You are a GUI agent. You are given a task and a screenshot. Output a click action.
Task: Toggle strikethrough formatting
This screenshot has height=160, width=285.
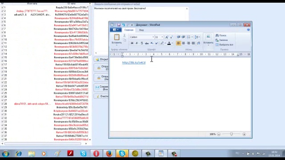[147, 43]
